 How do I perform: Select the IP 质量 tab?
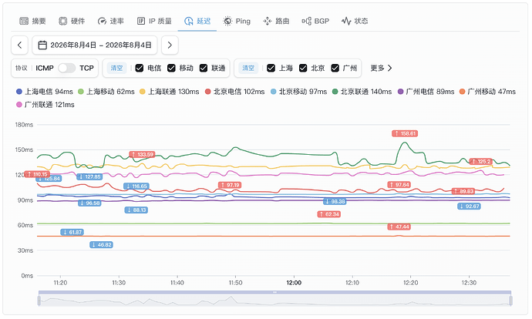pos(154,21)
